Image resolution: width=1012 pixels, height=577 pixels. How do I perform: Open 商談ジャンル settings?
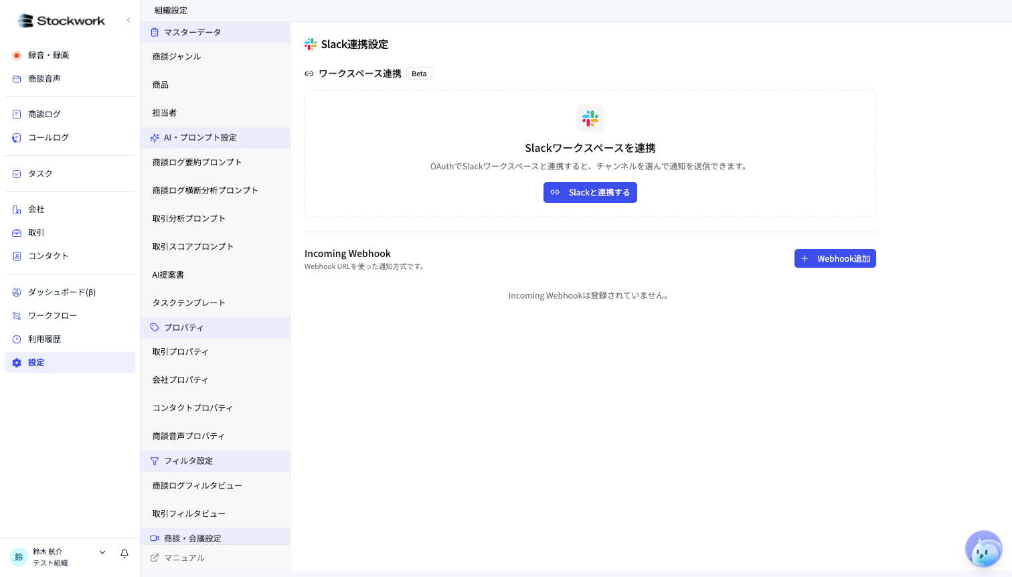point(215,57)
